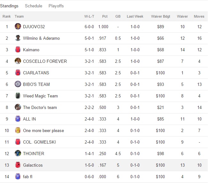Open CIARLATANS team link
208x183 pixels.
pos(36,73)
